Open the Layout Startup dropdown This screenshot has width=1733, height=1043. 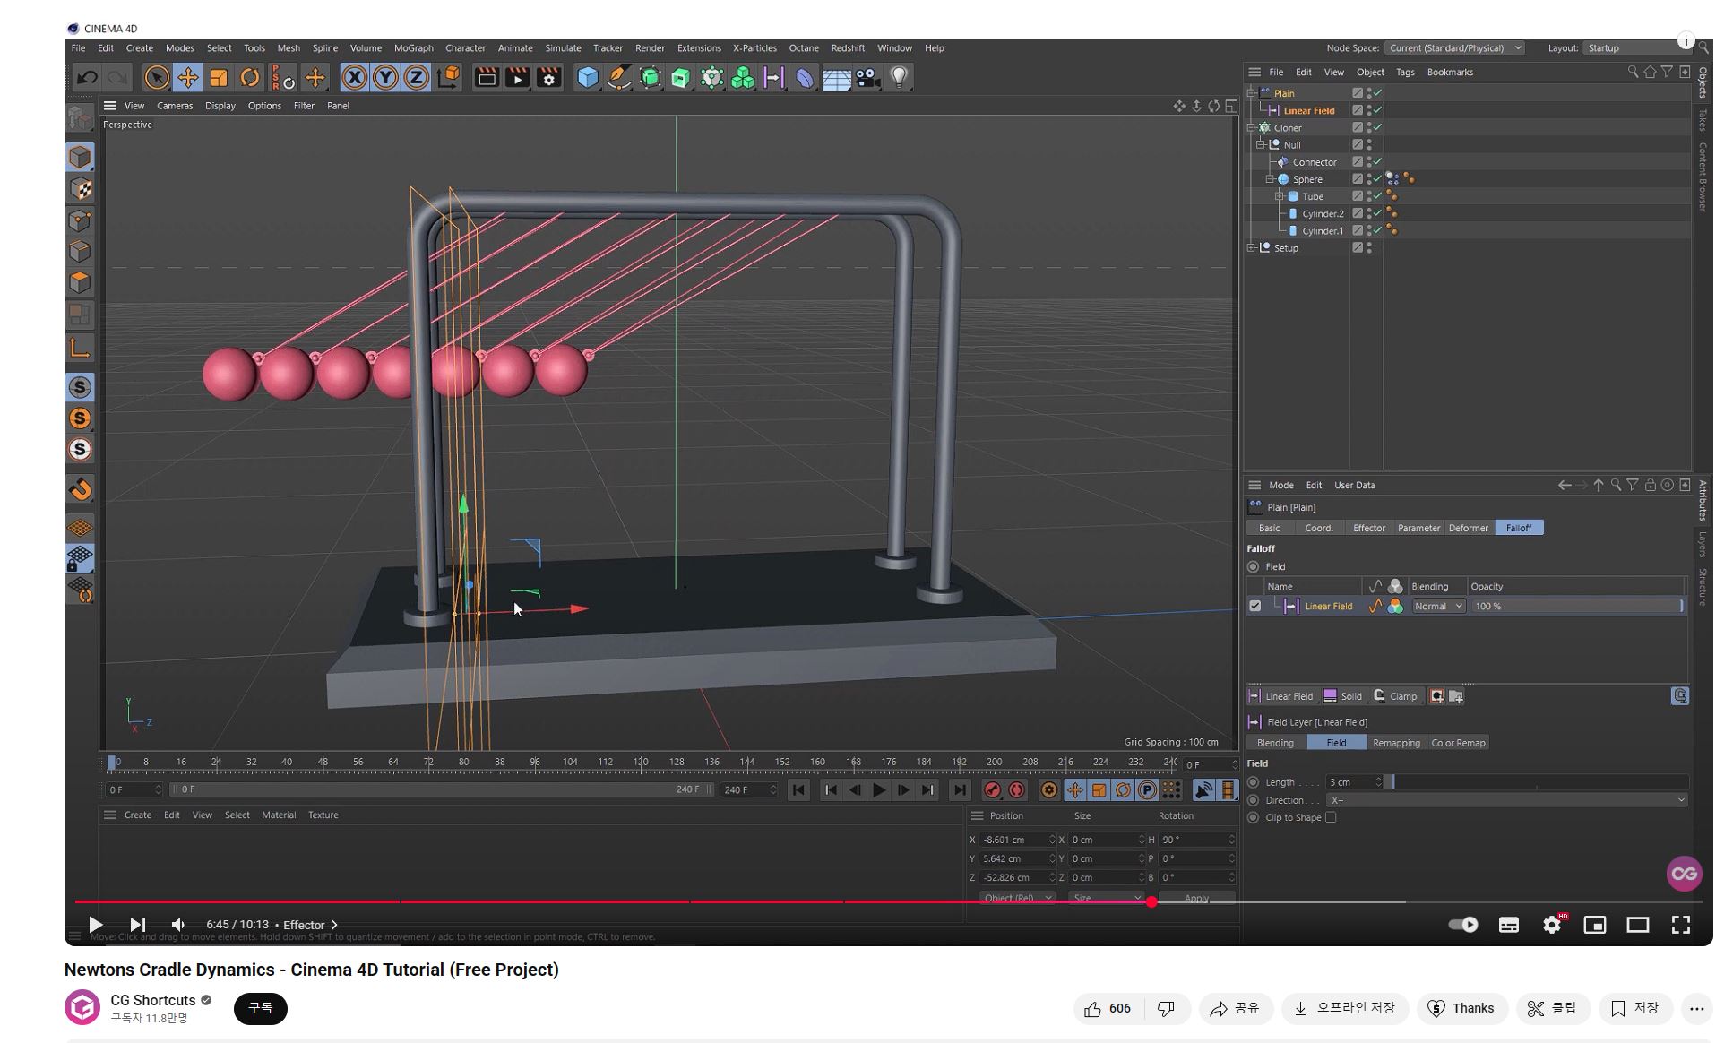click(1636, 48)
